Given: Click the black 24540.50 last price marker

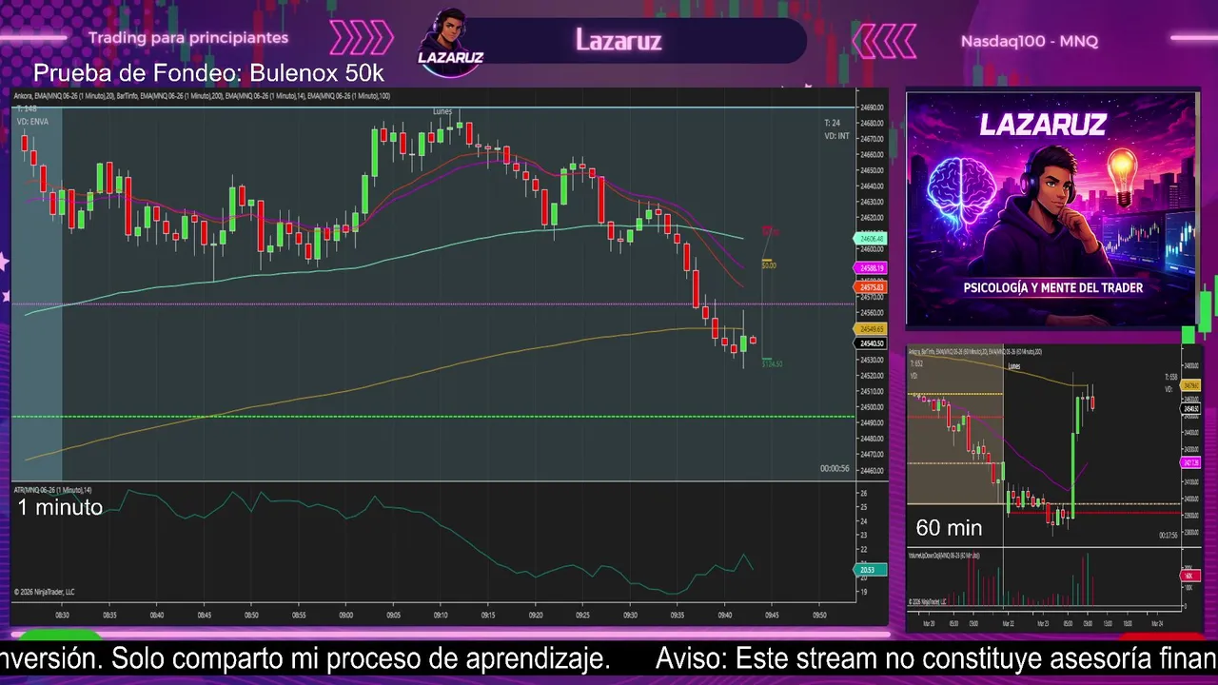Looking at the screenshot, I should click(x=872, y=343).
